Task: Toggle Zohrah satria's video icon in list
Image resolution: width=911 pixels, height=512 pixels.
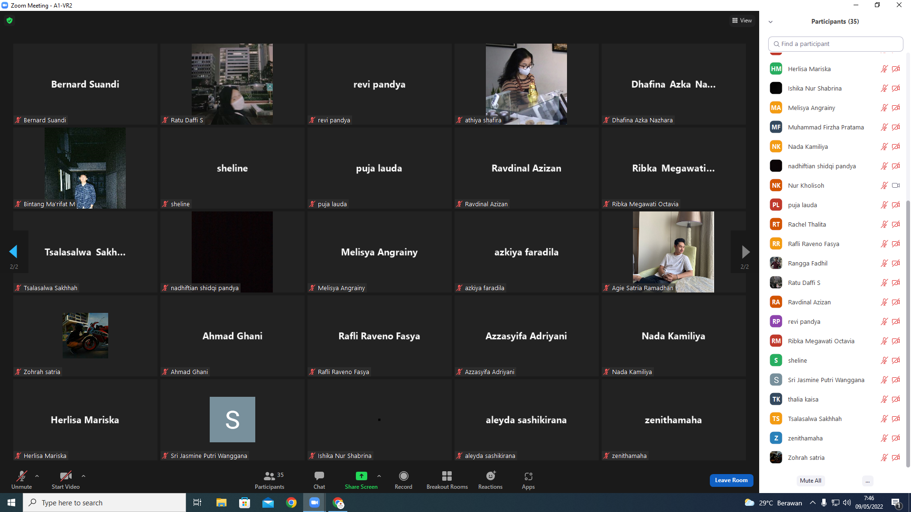Action: [896, 458]
